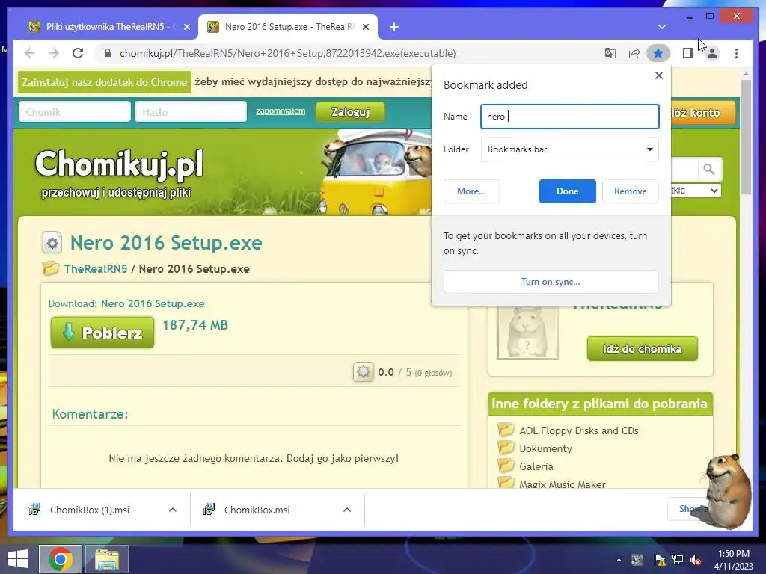766x574 pixels.
Task: Click the padlock site info icon
Action: click(x=108, y=53)
